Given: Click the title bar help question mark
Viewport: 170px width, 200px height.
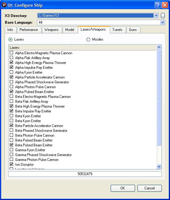Looking at the screenshot, I should tap(158, 5).
